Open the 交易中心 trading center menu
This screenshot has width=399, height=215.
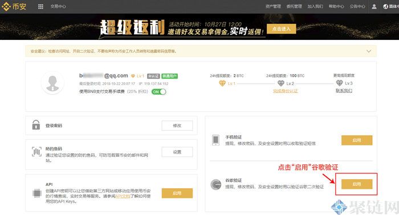[58, 7]
